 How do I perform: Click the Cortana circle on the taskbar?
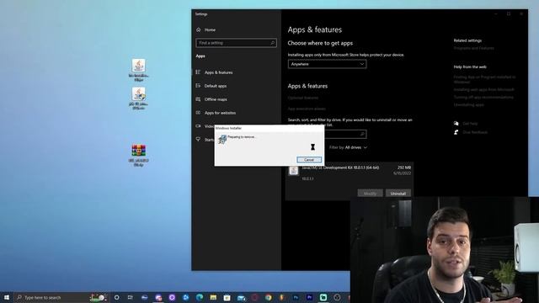pos(116,297)
